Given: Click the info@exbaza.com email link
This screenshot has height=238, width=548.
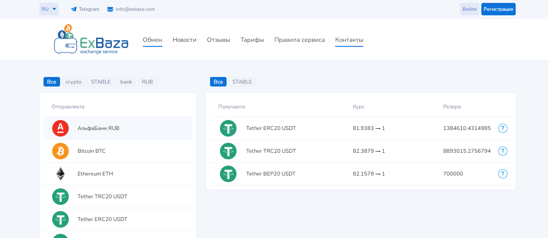Looking at the screenshot, I should (x=135, y=9).
